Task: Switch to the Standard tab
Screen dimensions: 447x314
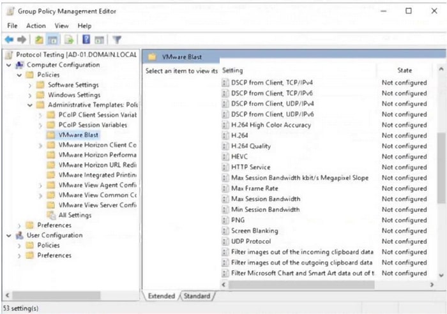Action: click(x=197, y=296)
